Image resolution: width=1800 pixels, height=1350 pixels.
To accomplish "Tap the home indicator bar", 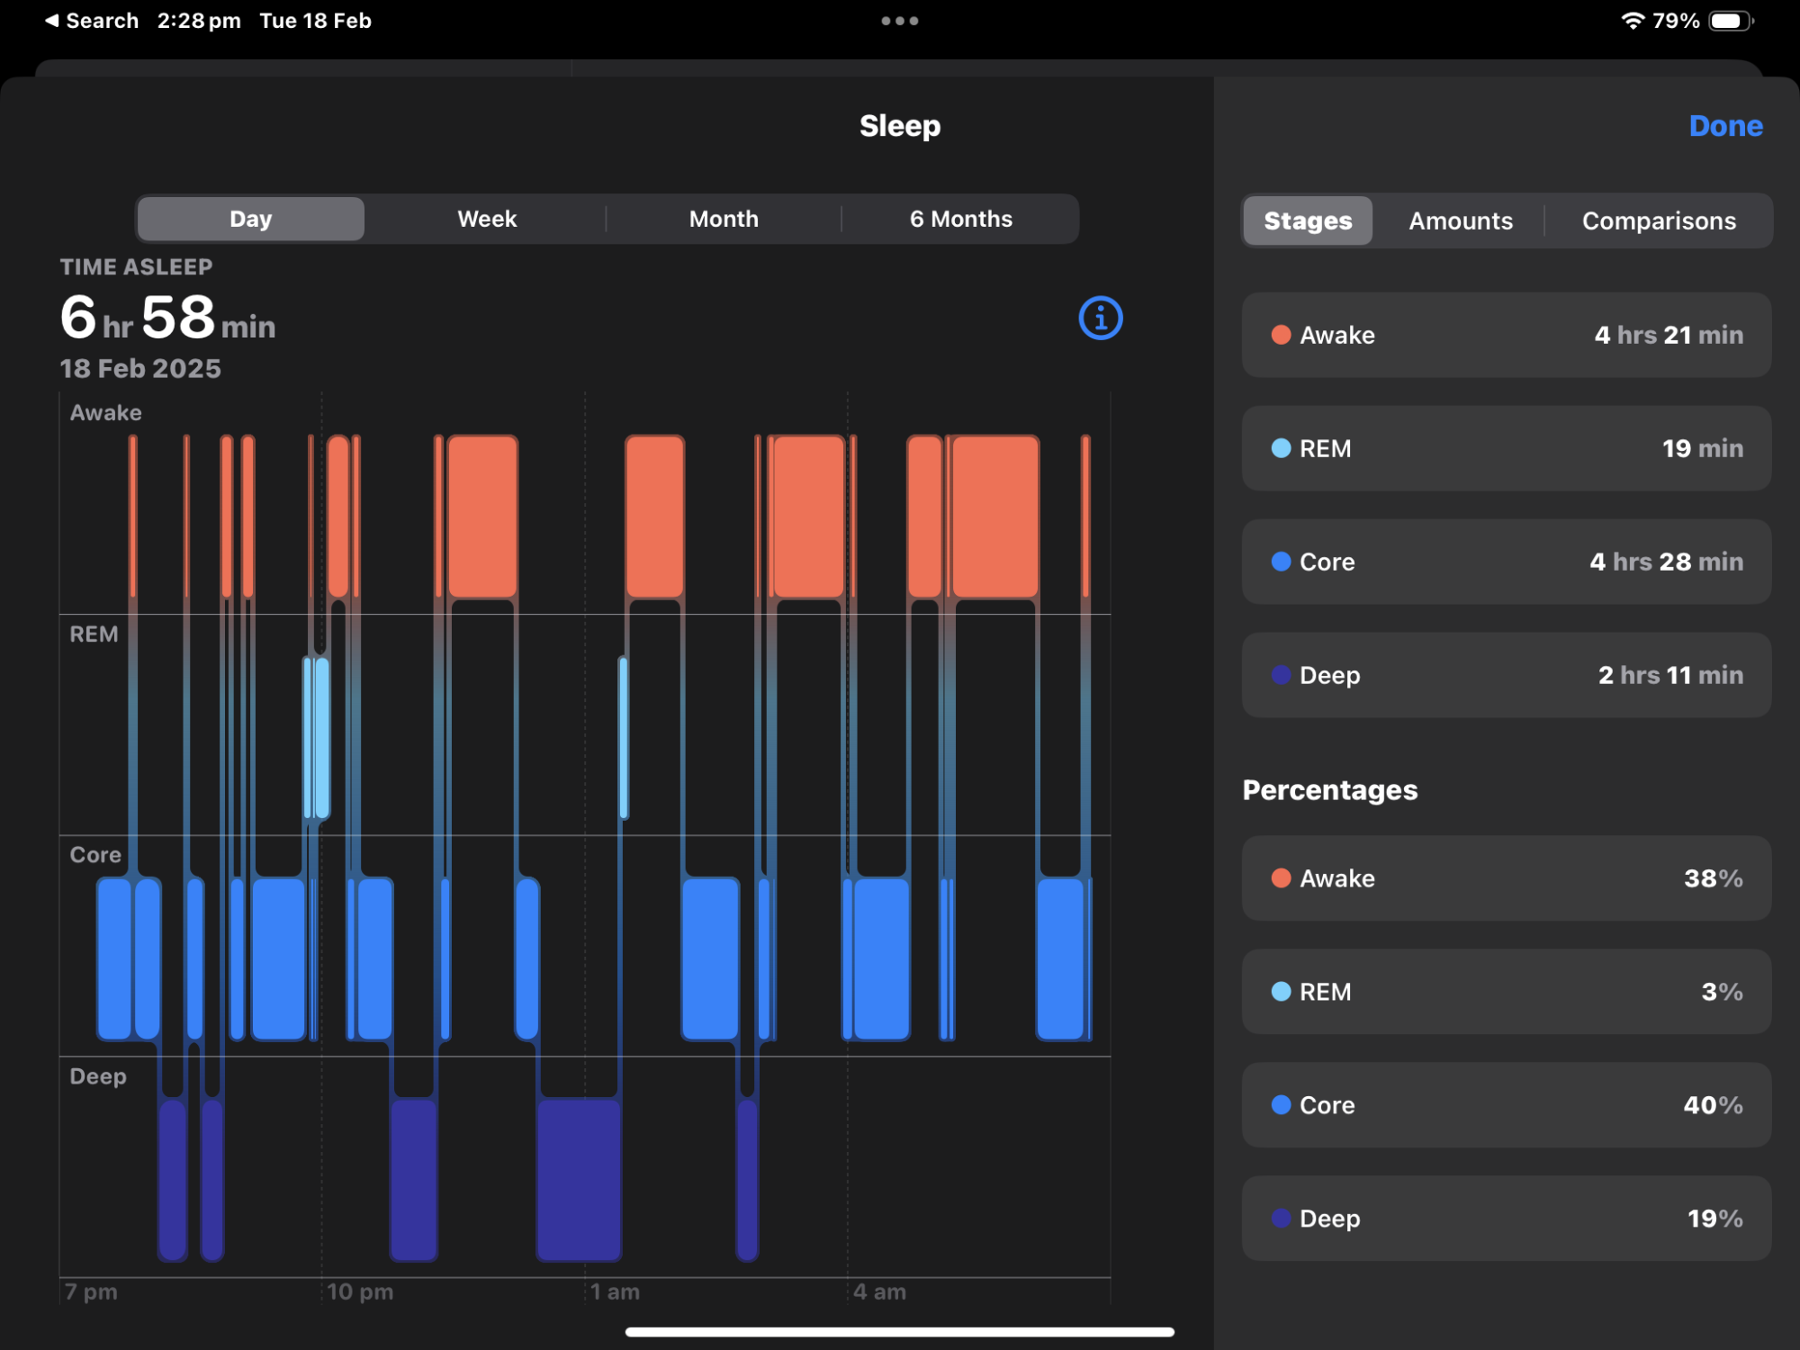I will (899, 1332).
